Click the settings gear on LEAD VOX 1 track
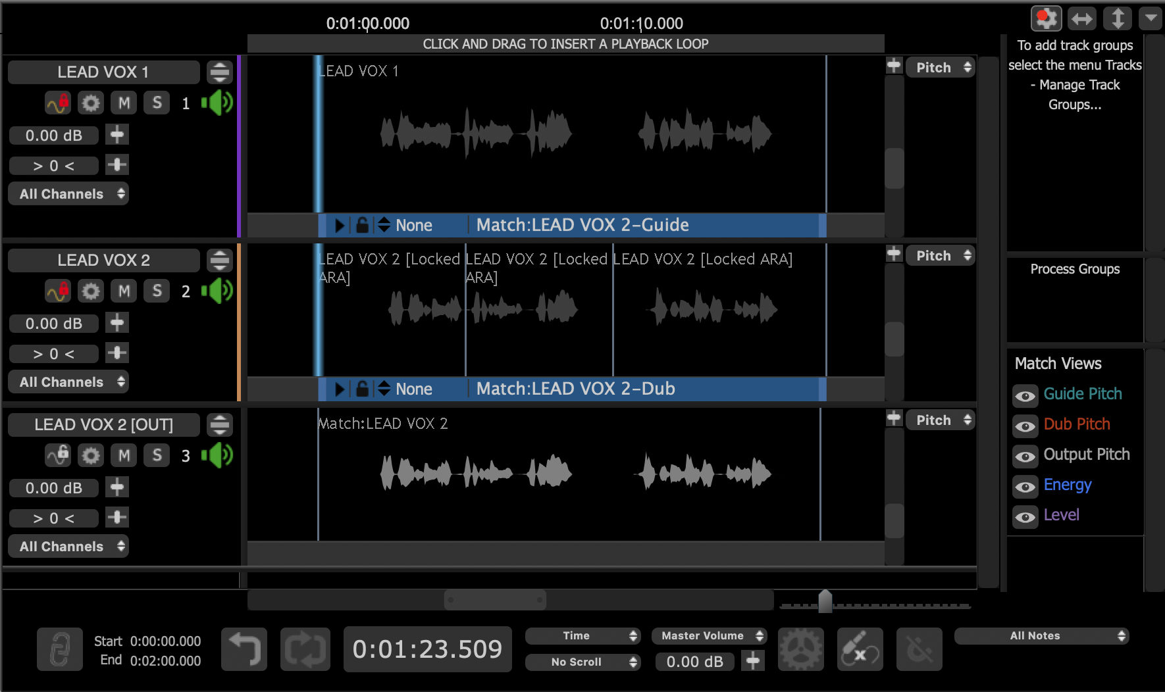The height and width of the screenshot is (692, 1165). tap(91, 103)
